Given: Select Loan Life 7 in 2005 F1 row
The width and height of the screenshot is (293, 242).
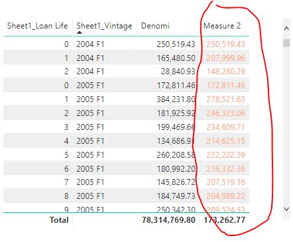Looking at the screenshot, I should click(66, 182).
